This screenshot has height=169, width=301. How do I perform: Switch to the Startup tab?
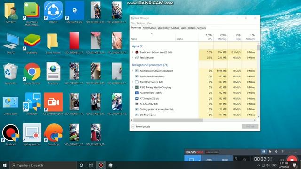point(175,28)
